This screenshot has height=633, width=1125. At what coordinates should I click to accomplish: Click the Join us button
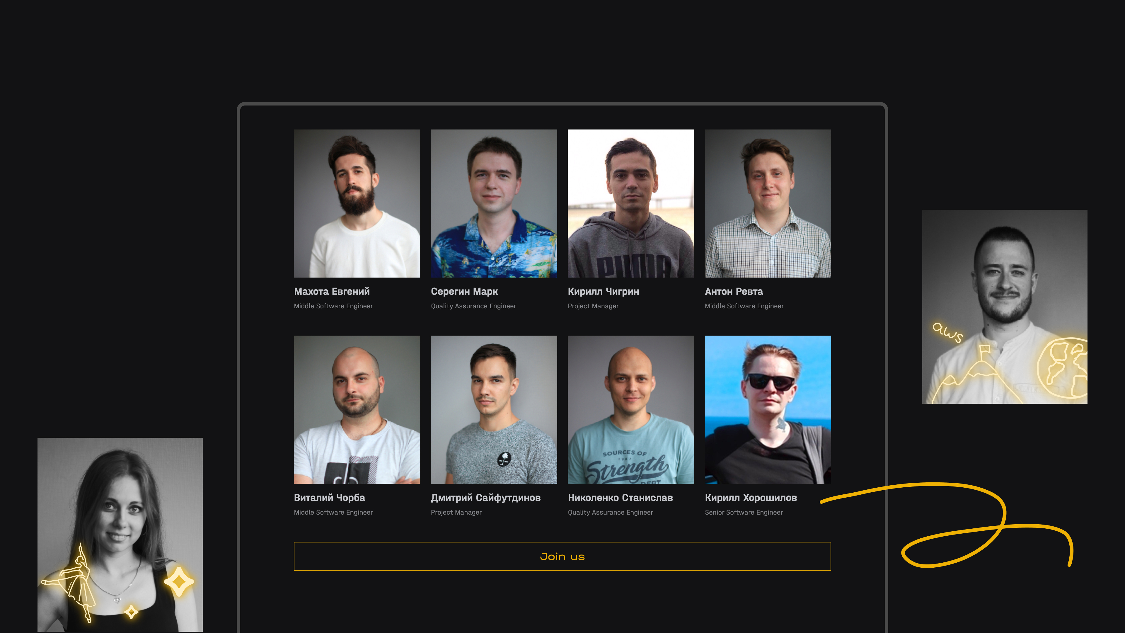562,556
